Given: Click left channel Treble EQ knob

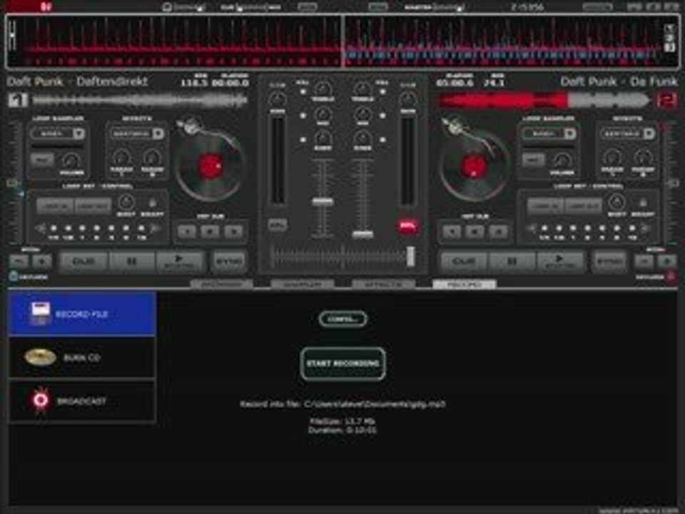Looking at the screenshot, I should [x=323, y=89].
